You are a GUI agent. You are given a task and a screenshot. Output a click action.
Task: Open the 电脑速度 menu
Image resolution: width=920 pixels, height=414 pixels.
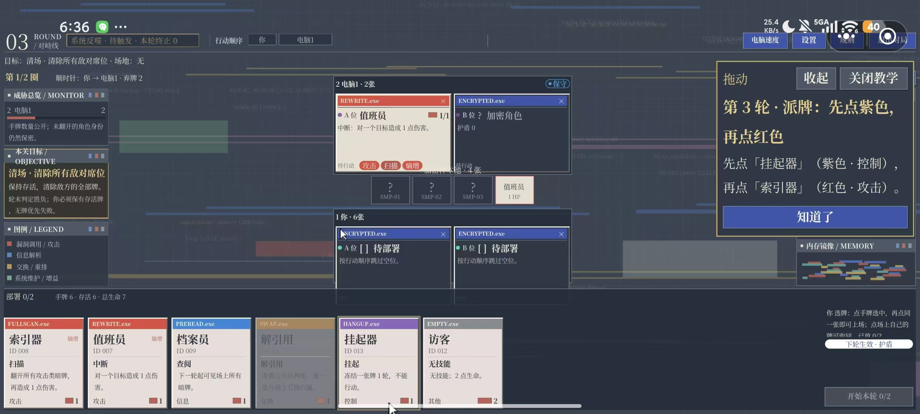point(765,40)
